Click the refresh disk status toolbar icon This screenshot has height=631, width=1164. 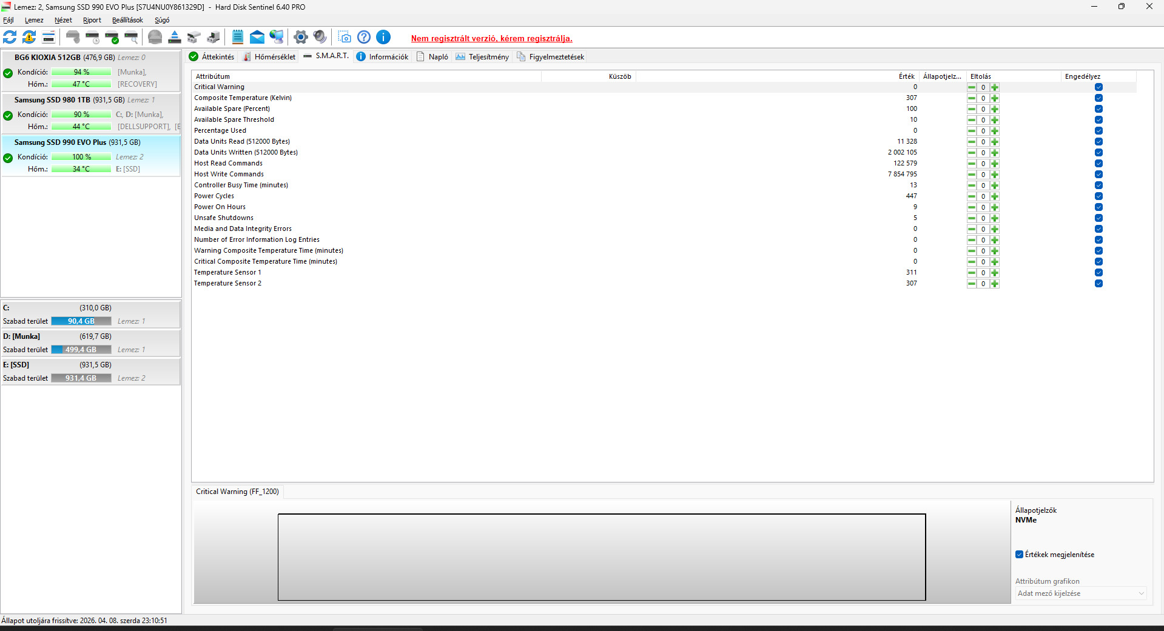10,37
